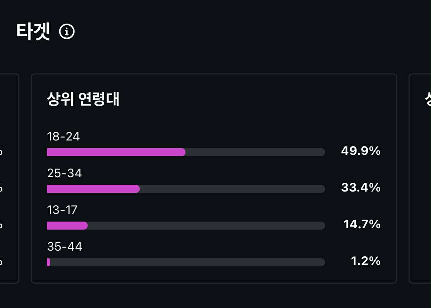Select the 49.9% percentage value

point(361,151)
